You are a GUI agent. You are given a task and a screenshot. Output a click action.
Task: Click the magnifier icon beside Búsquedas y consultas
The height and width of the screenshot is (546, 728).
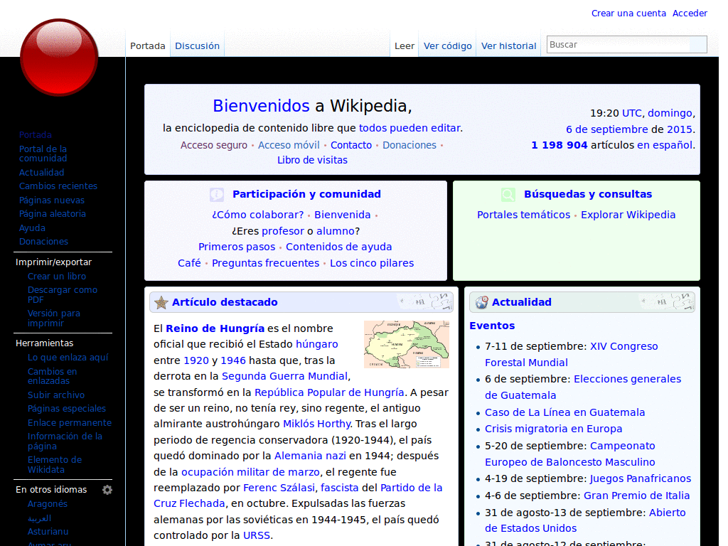point(508,195)
